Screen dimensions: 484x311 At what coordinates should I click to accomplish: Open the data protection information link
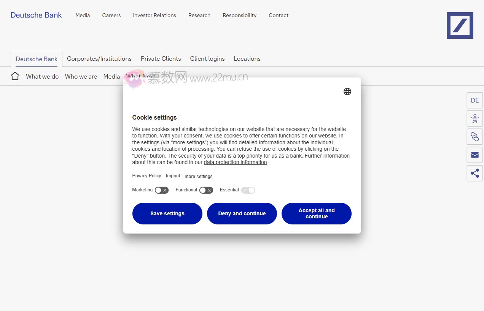(x=235, y=163)
